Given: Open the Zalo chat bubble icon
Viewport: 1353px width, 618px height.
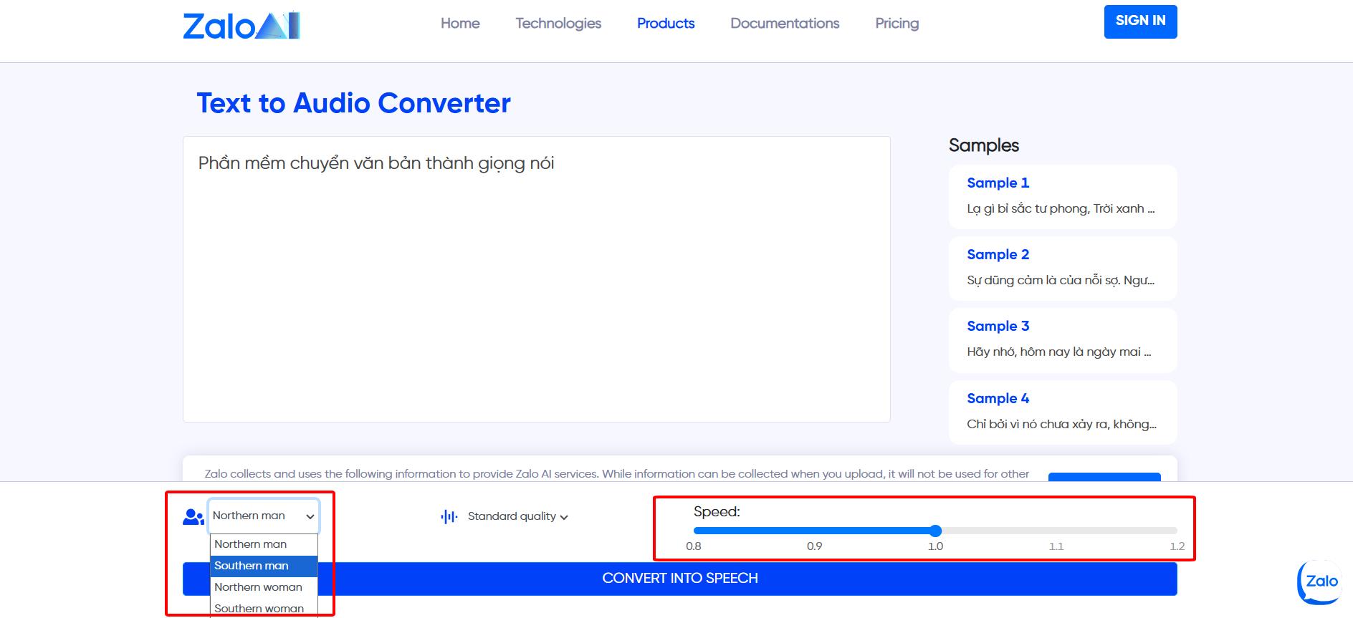Looking at the screenshot, I should (x=1319, y=582).
